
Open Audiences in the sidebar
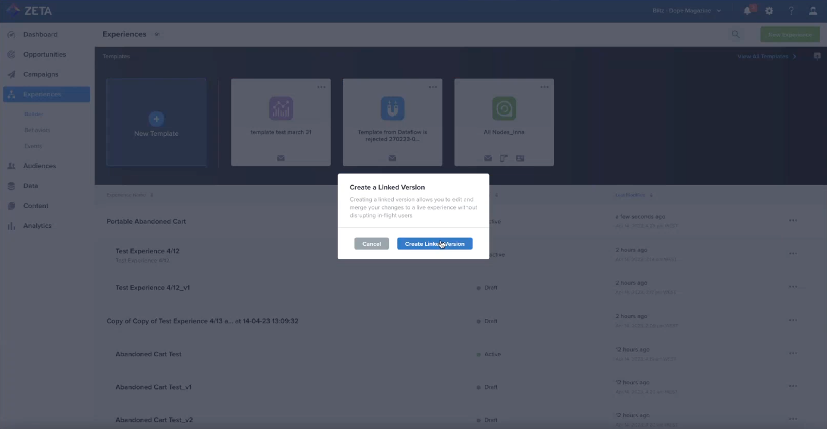(39, 166)
